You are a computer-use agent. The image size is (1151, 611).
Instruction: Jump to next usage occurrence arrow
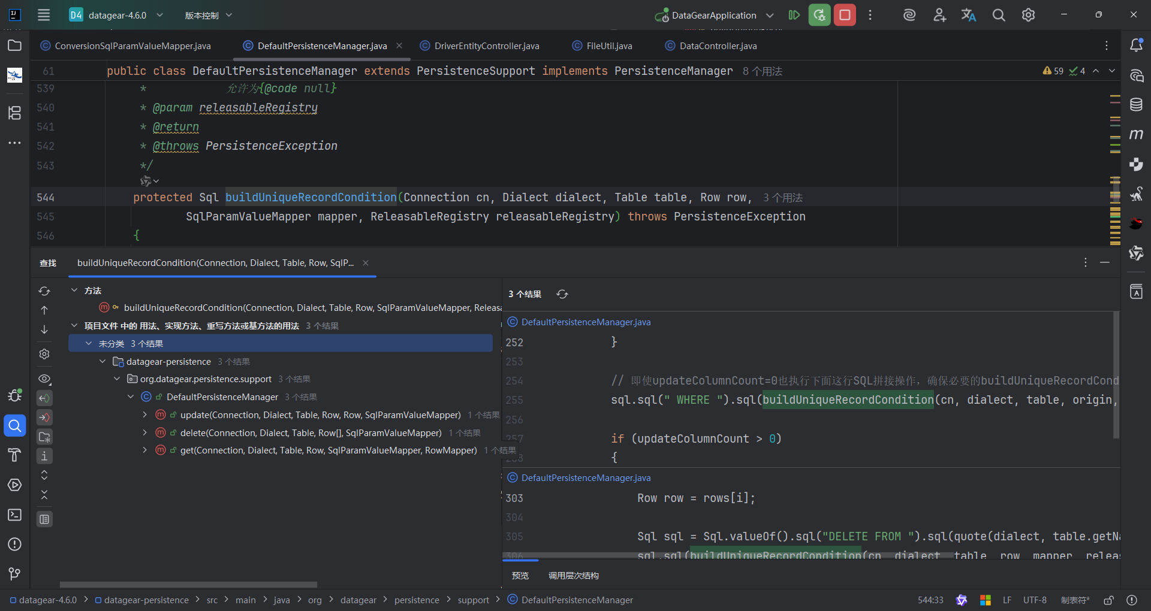click(44, 329)
